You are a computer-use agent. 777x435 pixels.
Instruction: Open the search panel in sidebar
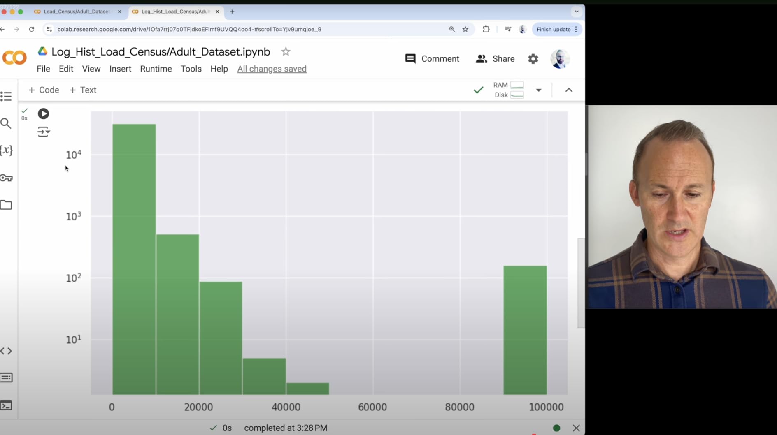click(x=6, y=123)
